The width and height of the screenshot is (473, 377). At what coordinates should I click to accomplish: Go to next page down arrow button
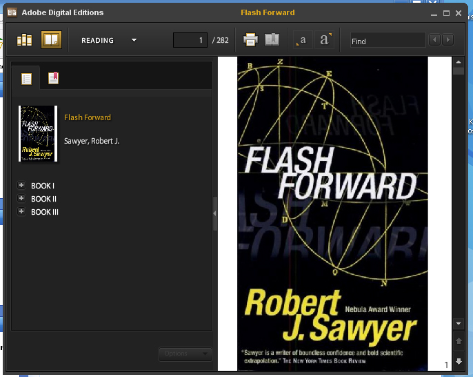459,361
